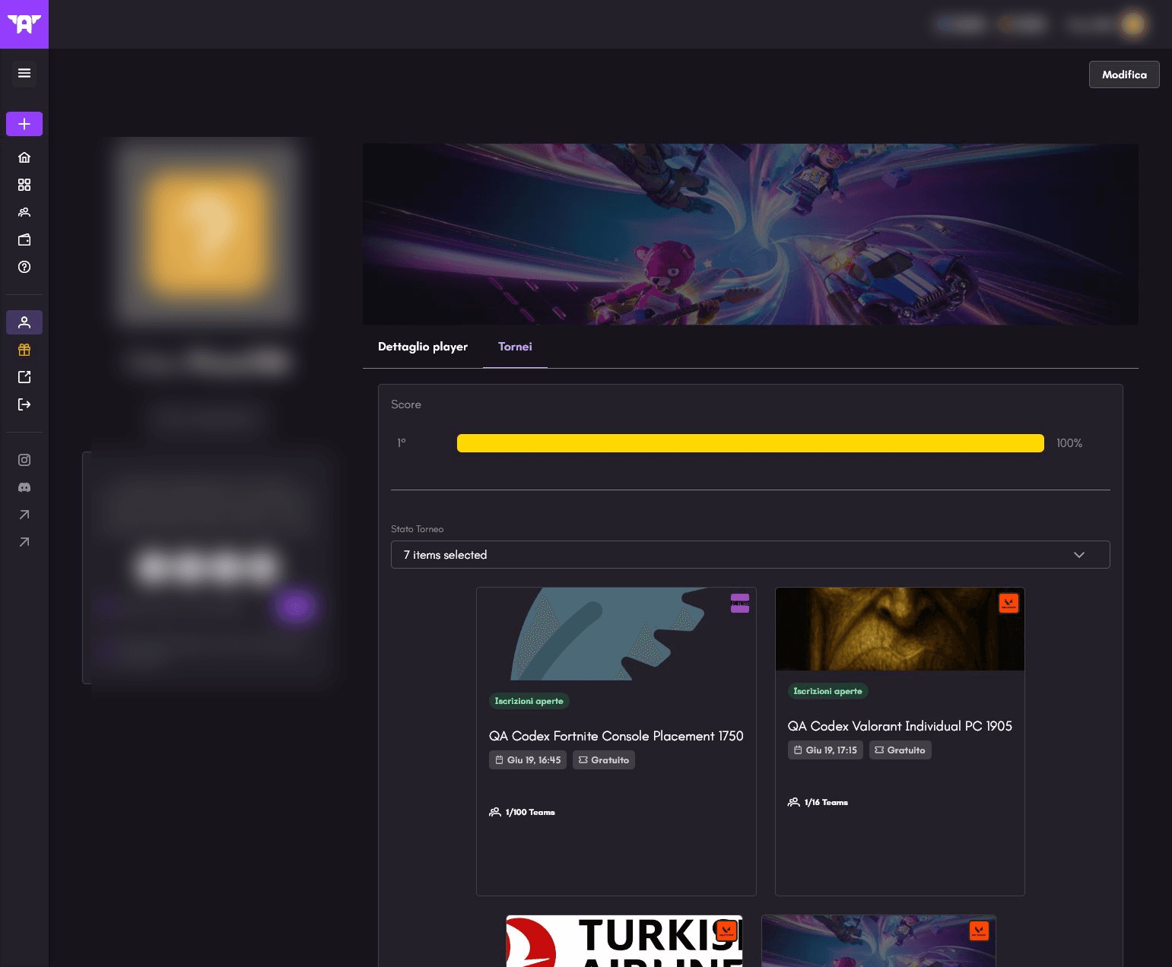Log out using the exit arrow icon
1172x967 pixels.
(24, 404)
